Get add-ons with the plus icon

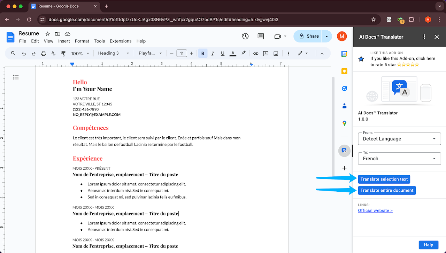tap(344, 168)
